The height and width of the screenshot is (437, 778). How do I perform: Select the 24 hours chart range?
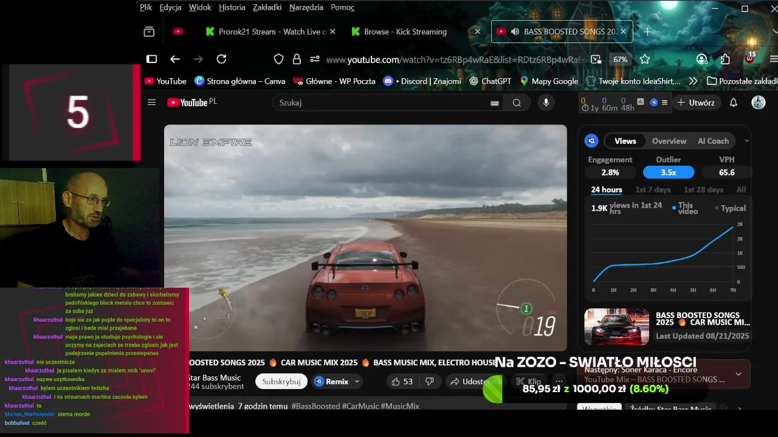click(607, 189)
